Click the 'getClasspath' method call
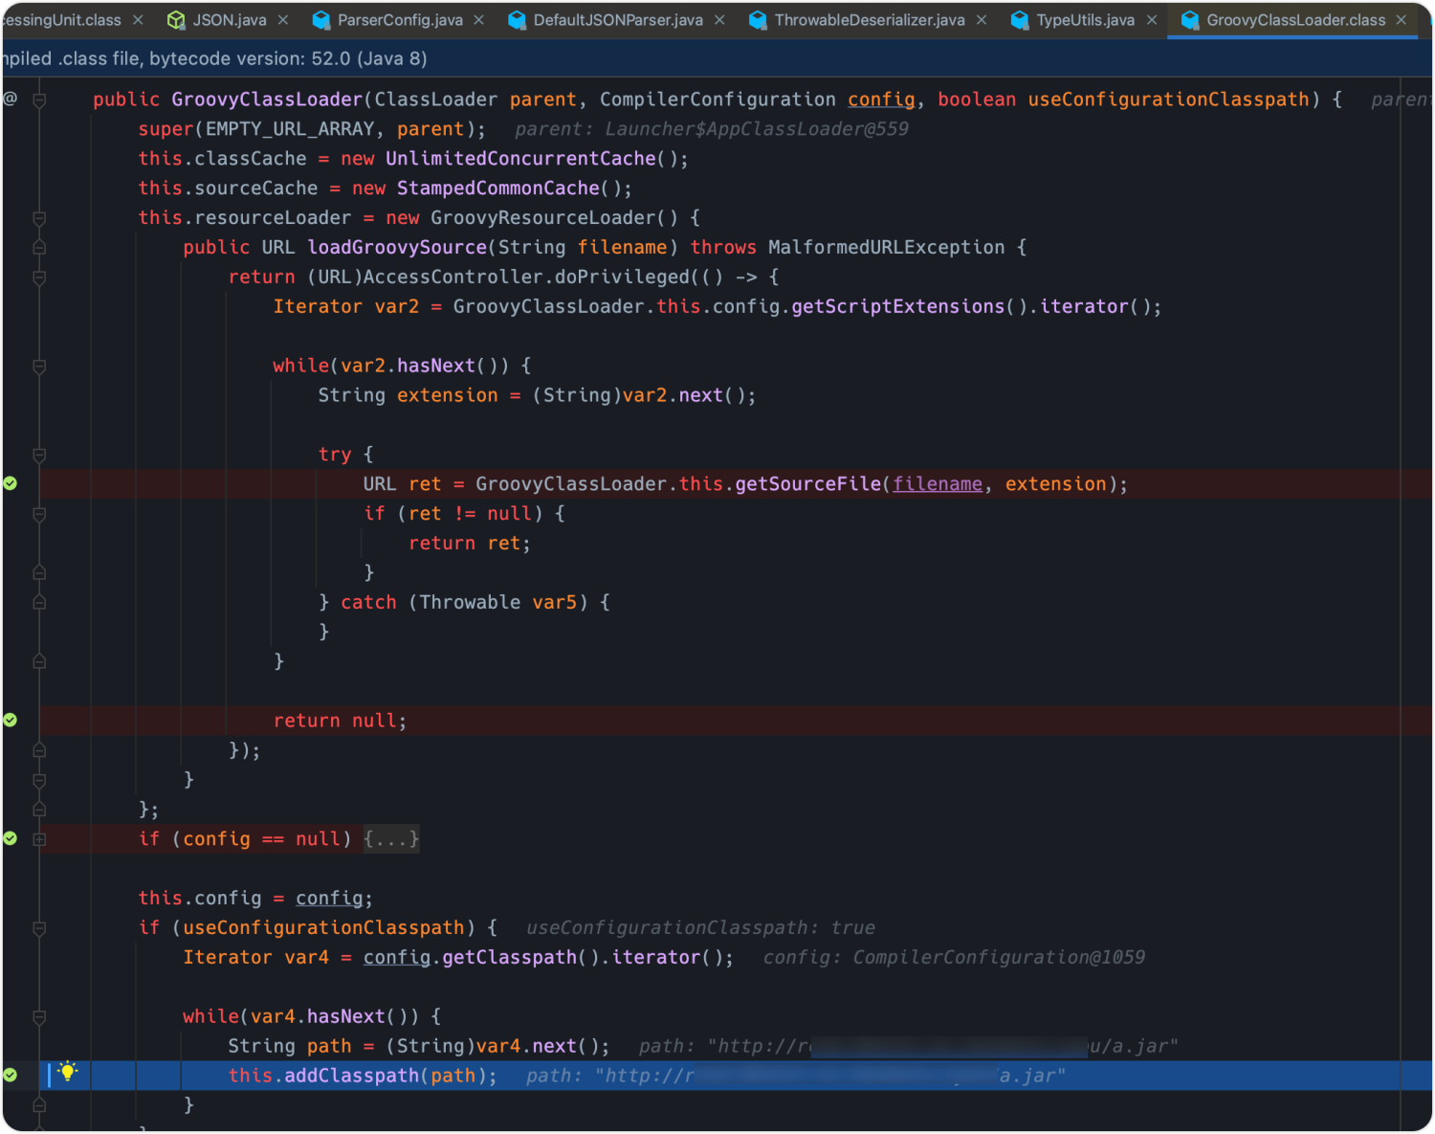Screen dimensions: 1435x1134 [x=510, y=958]
